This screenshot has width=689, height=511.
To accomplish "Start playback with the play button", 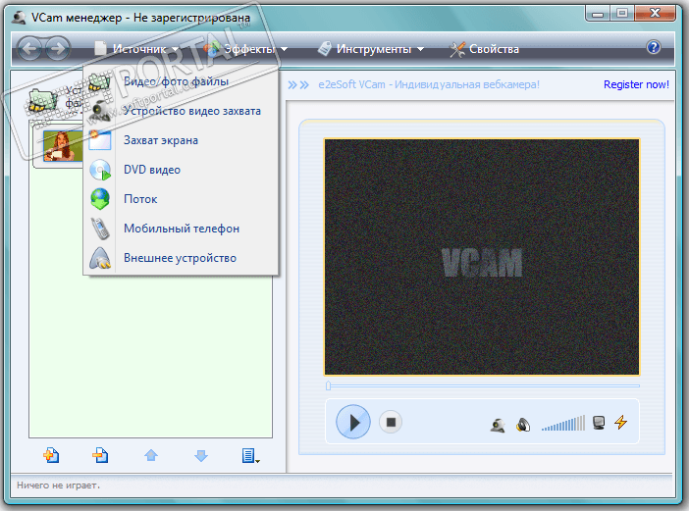I will pyautogui.click(x=353, y=422).
